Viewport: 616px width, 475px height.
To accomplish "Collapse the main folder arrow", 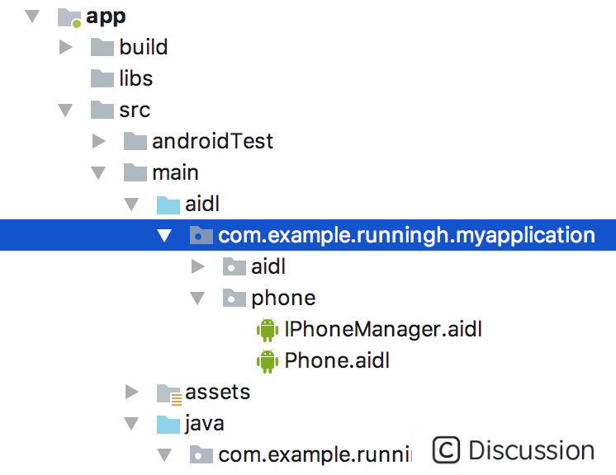I will (x=98, y=173).
